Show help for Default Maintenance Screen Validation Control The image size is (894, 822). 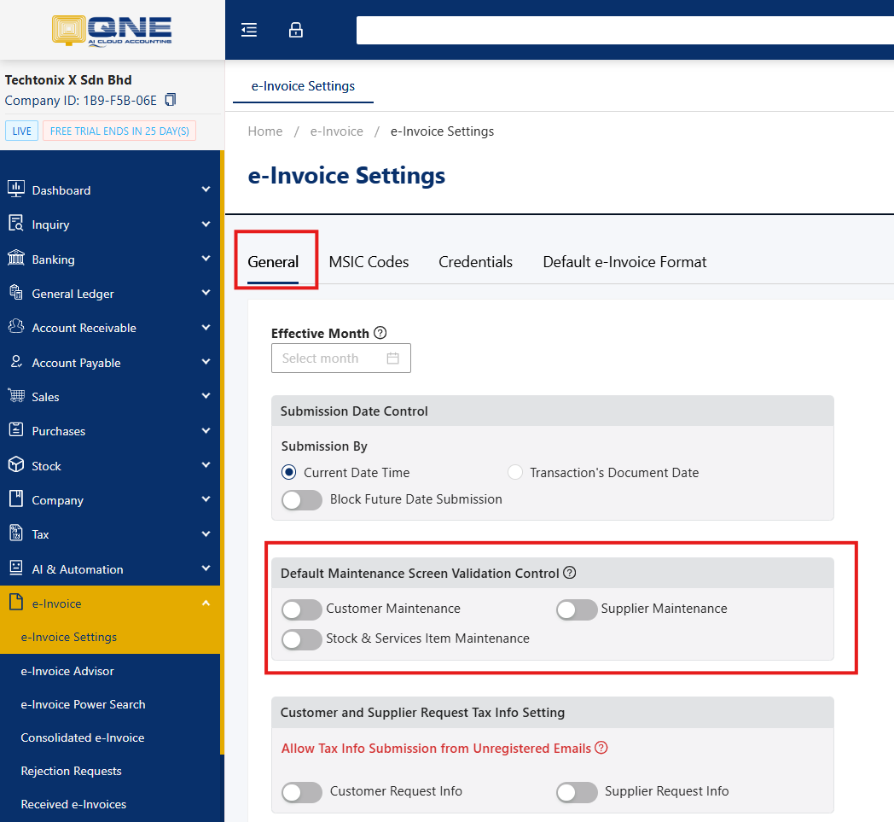click(x=570, y=573)
